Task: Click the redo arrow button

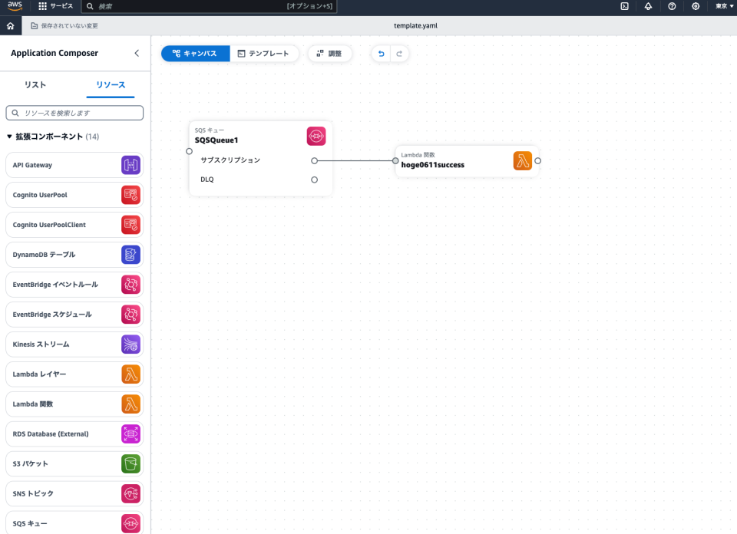Action: pos(398,53)
